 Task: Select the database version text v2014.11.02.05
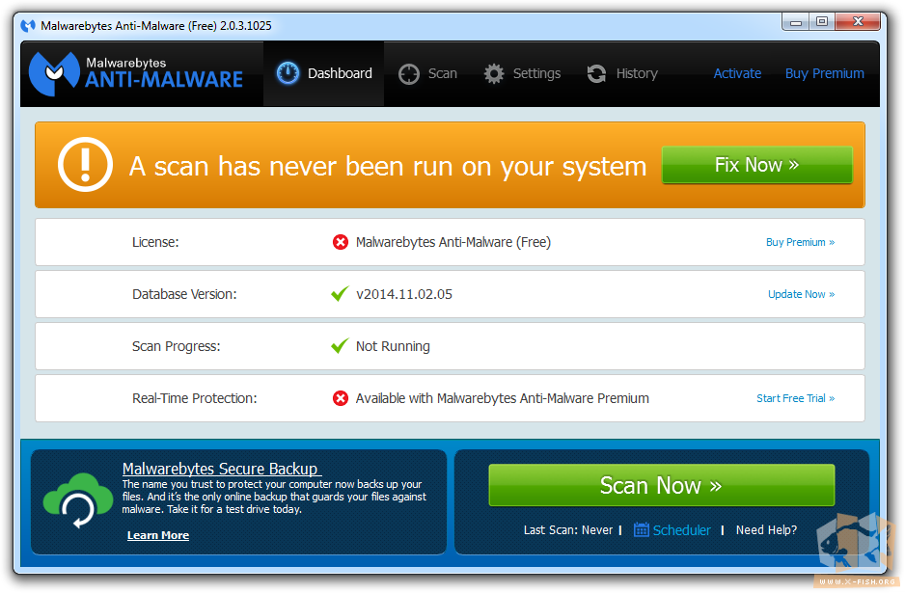[404, 294]
